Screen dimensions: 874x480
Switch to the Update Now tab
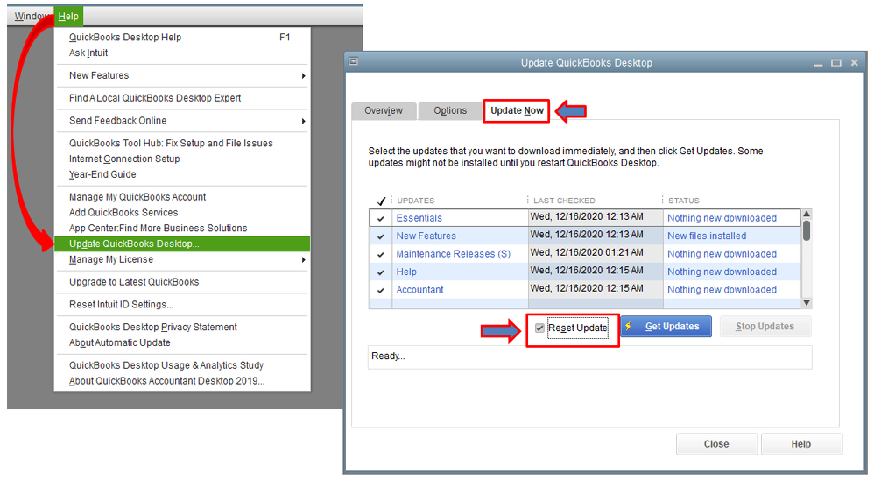pos(517,110)
